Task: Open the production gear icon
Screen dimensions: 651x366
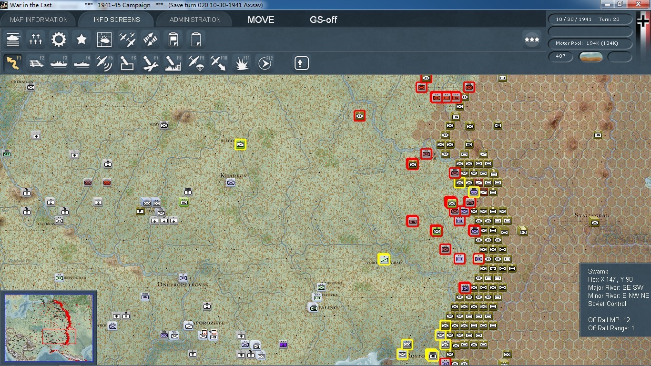Action: [x=59, y=39]
